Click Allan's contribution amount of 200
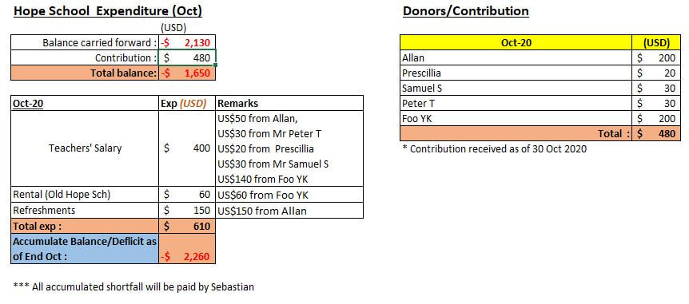Viewport: 689px width, 304px height. point(656,58)
